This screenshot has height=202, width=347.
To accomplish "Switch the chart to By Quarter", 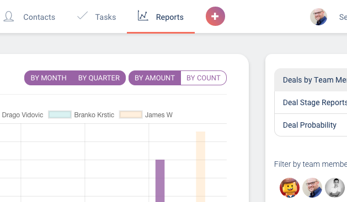I will (x=99, y=78).
